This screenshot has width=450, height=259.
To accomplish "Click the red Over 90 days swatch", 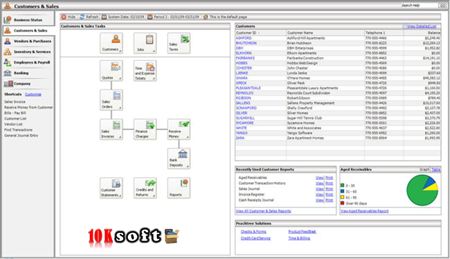I will click(342, 203).
